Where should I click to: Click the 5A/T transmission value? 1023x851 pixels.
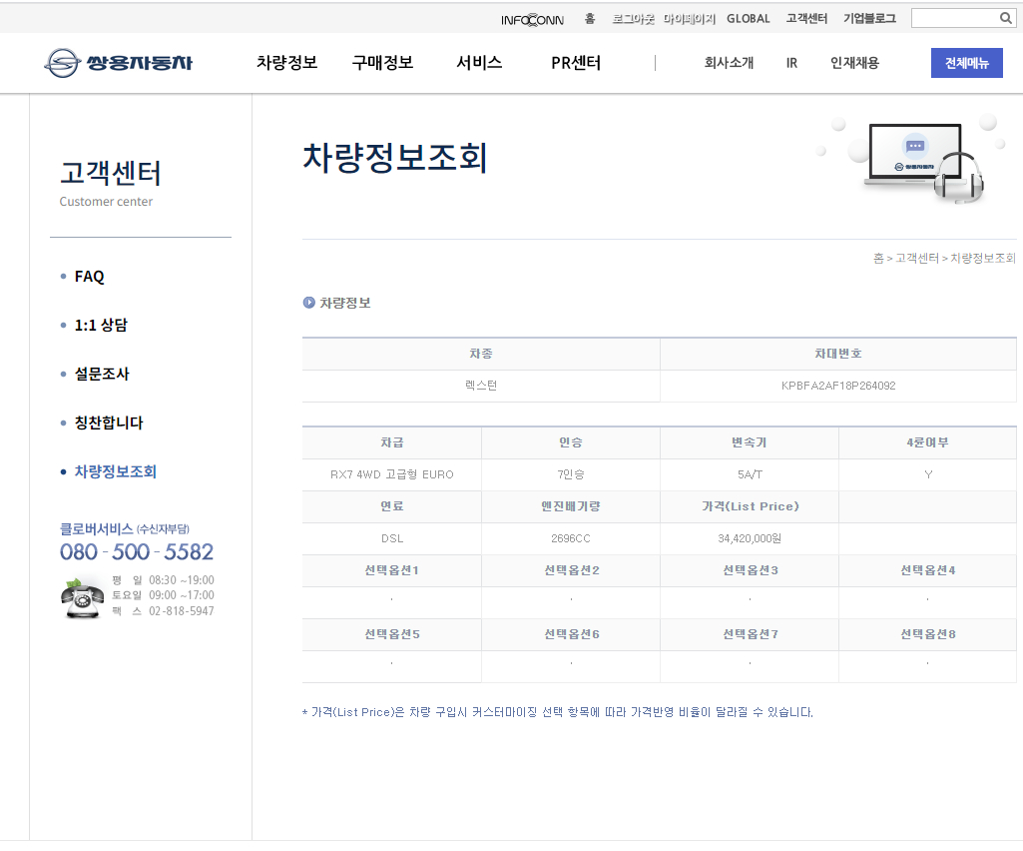(749, 474)
